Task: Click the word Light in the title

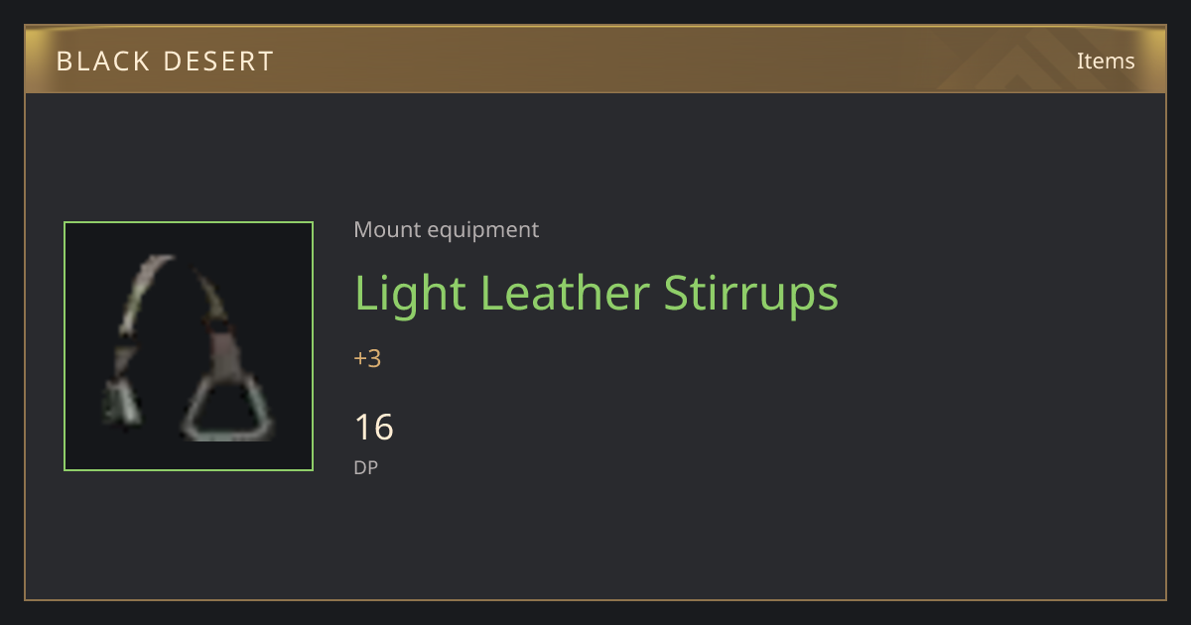Action: (411, 296)
